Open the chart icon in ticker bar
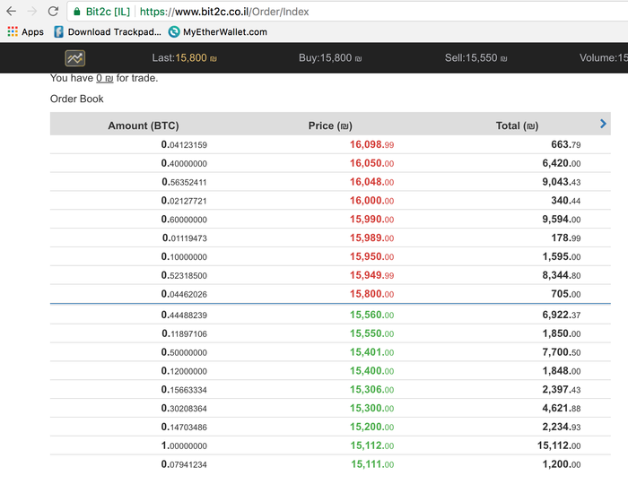 [74, 58]
